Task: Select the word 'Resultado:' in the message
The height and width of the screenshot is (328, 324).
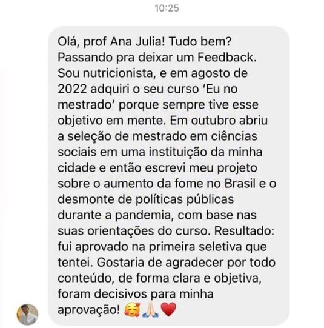Action: coord(245,231)
